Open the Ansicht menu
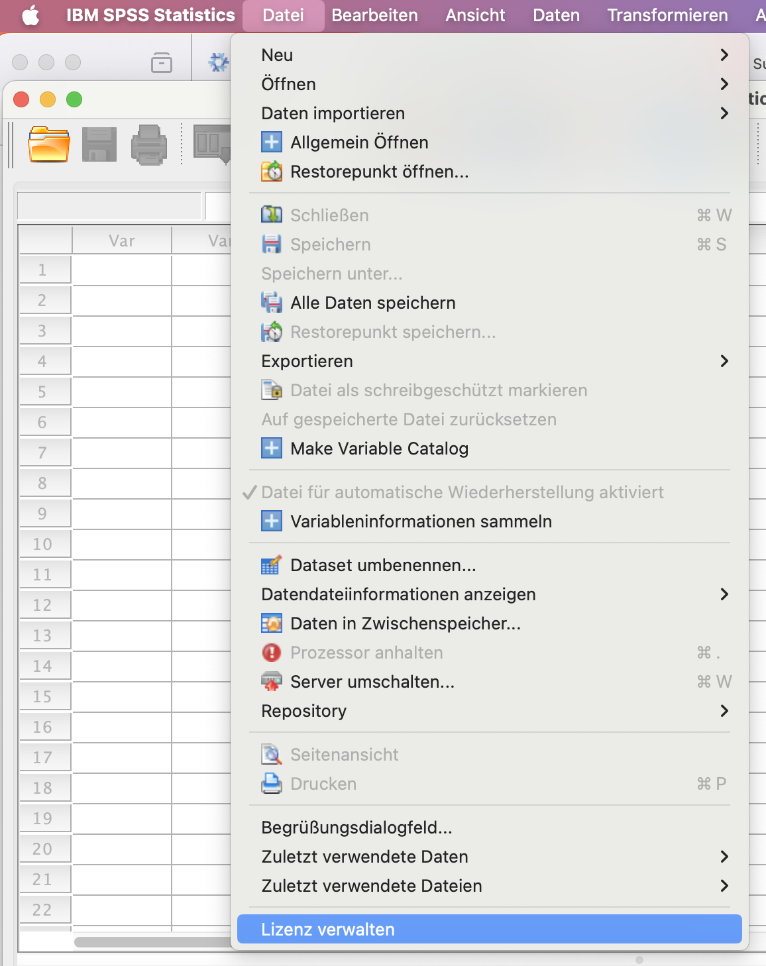This screenshot has width=766, height=966. pos(475,15)
